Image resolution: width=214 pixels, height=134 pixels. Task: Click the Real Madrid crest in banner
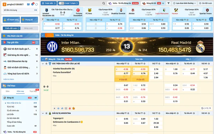click(200, 47)
